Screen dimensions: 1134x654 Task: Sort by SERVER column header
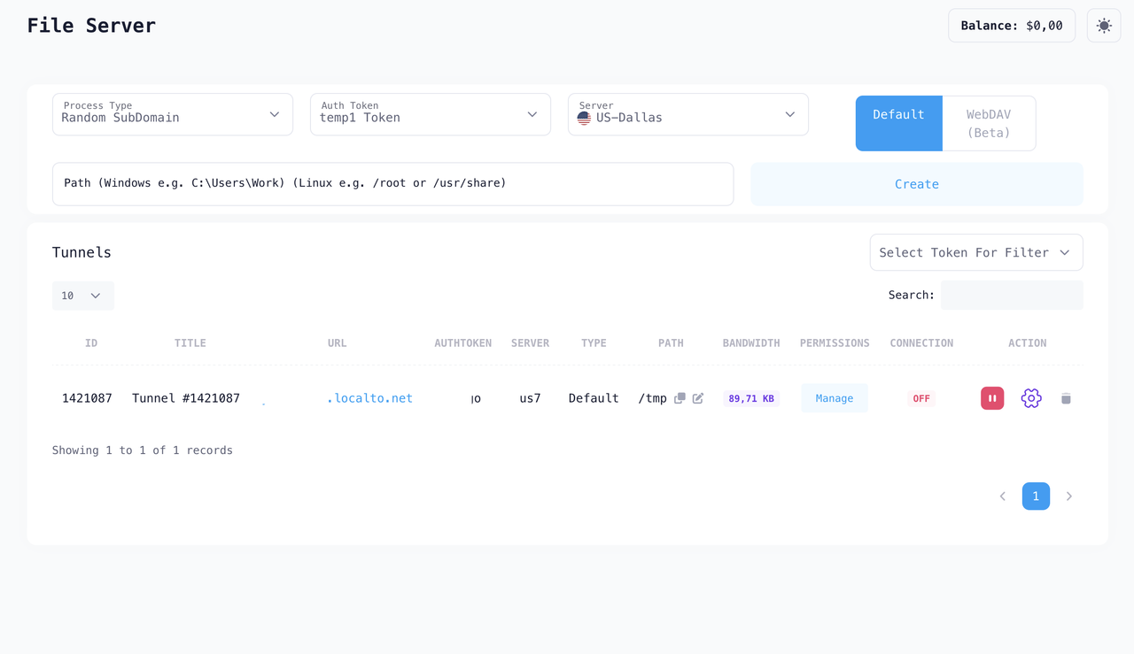tap(530, 342)
